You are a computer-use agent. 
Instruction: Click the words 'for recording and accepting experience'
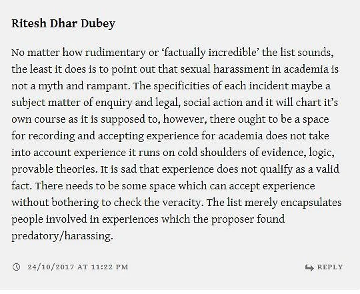click(105, 136)
